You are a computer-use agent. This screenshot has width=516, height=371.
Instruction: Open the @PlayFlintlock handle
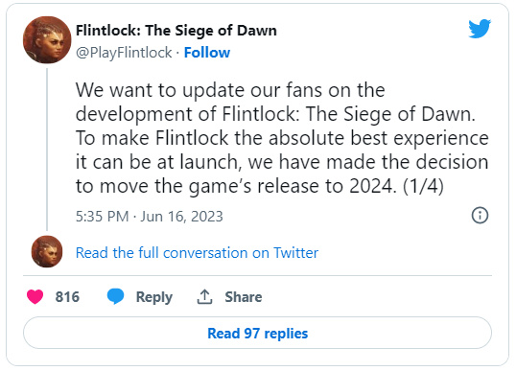pyautogui.click(x=124, y=53)
